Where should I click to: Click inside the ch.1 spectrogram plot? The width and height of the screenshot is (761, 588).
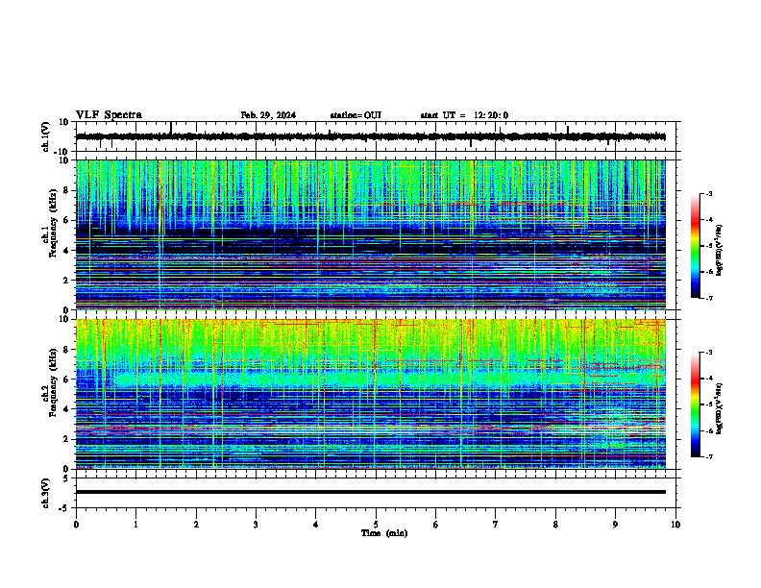tap(371, 234)
